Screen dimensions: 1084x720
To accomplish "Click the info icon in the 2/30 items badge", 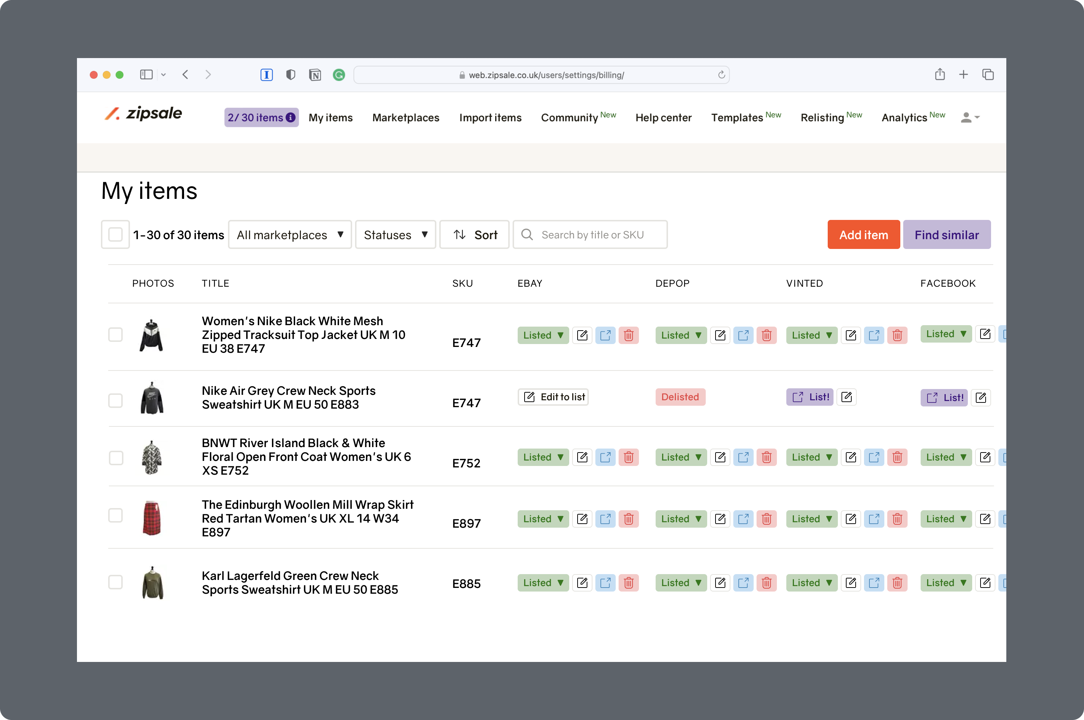I will pos(291,118).
